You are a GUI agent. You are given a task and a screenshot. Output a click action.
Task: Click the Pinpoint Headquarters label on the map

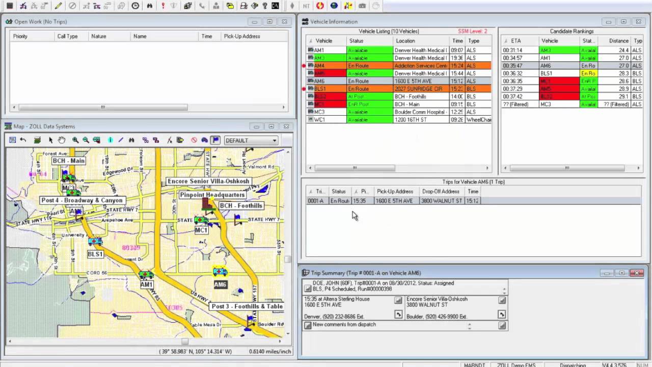212,195
